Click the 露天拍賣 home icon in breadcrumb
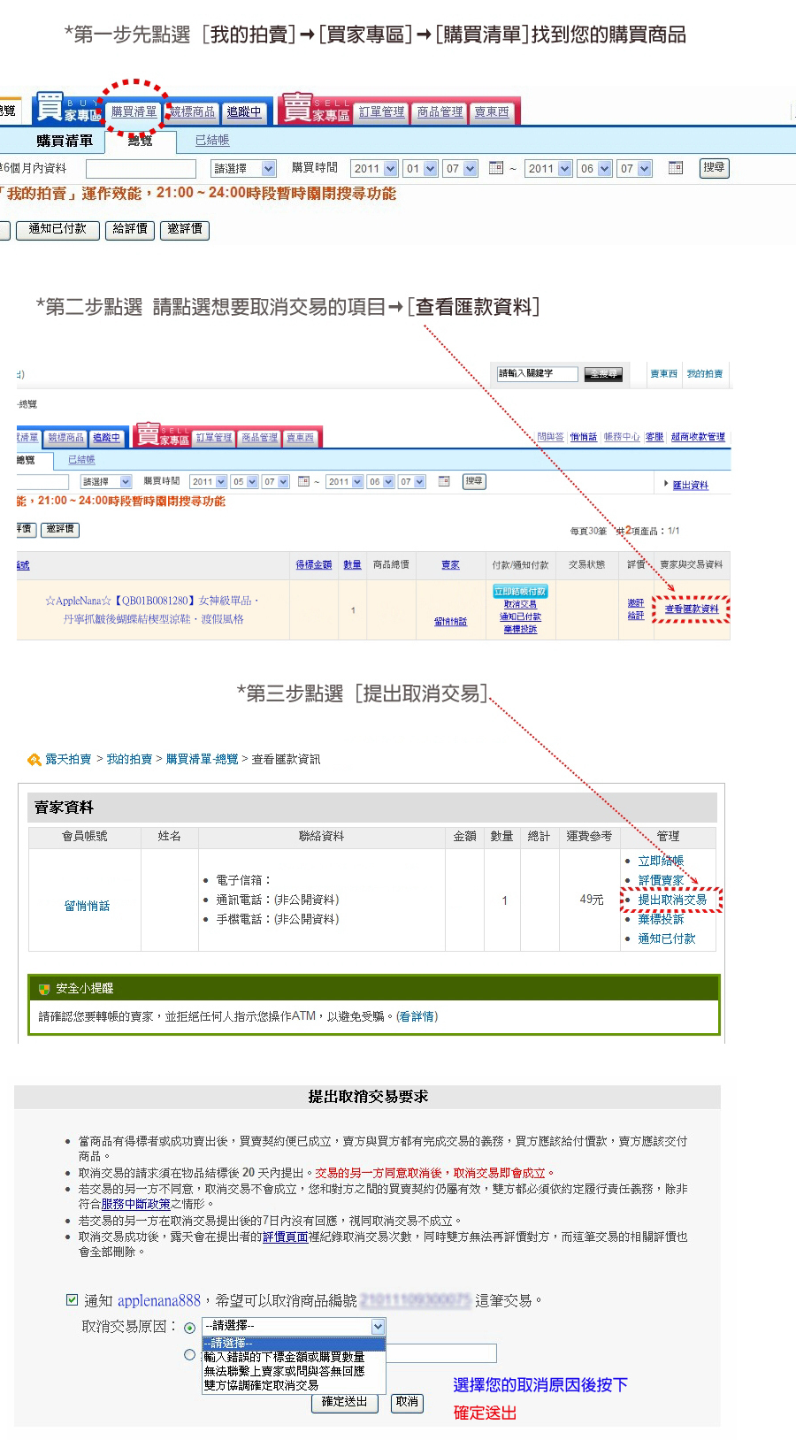The height and width of the screenshot is (1440, 796). pos(34,760)
